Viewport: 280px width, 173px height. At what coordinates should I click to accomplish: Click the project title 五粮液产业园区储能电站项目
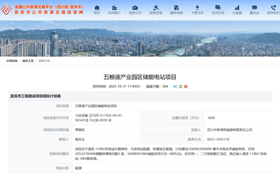pos(140,75)
